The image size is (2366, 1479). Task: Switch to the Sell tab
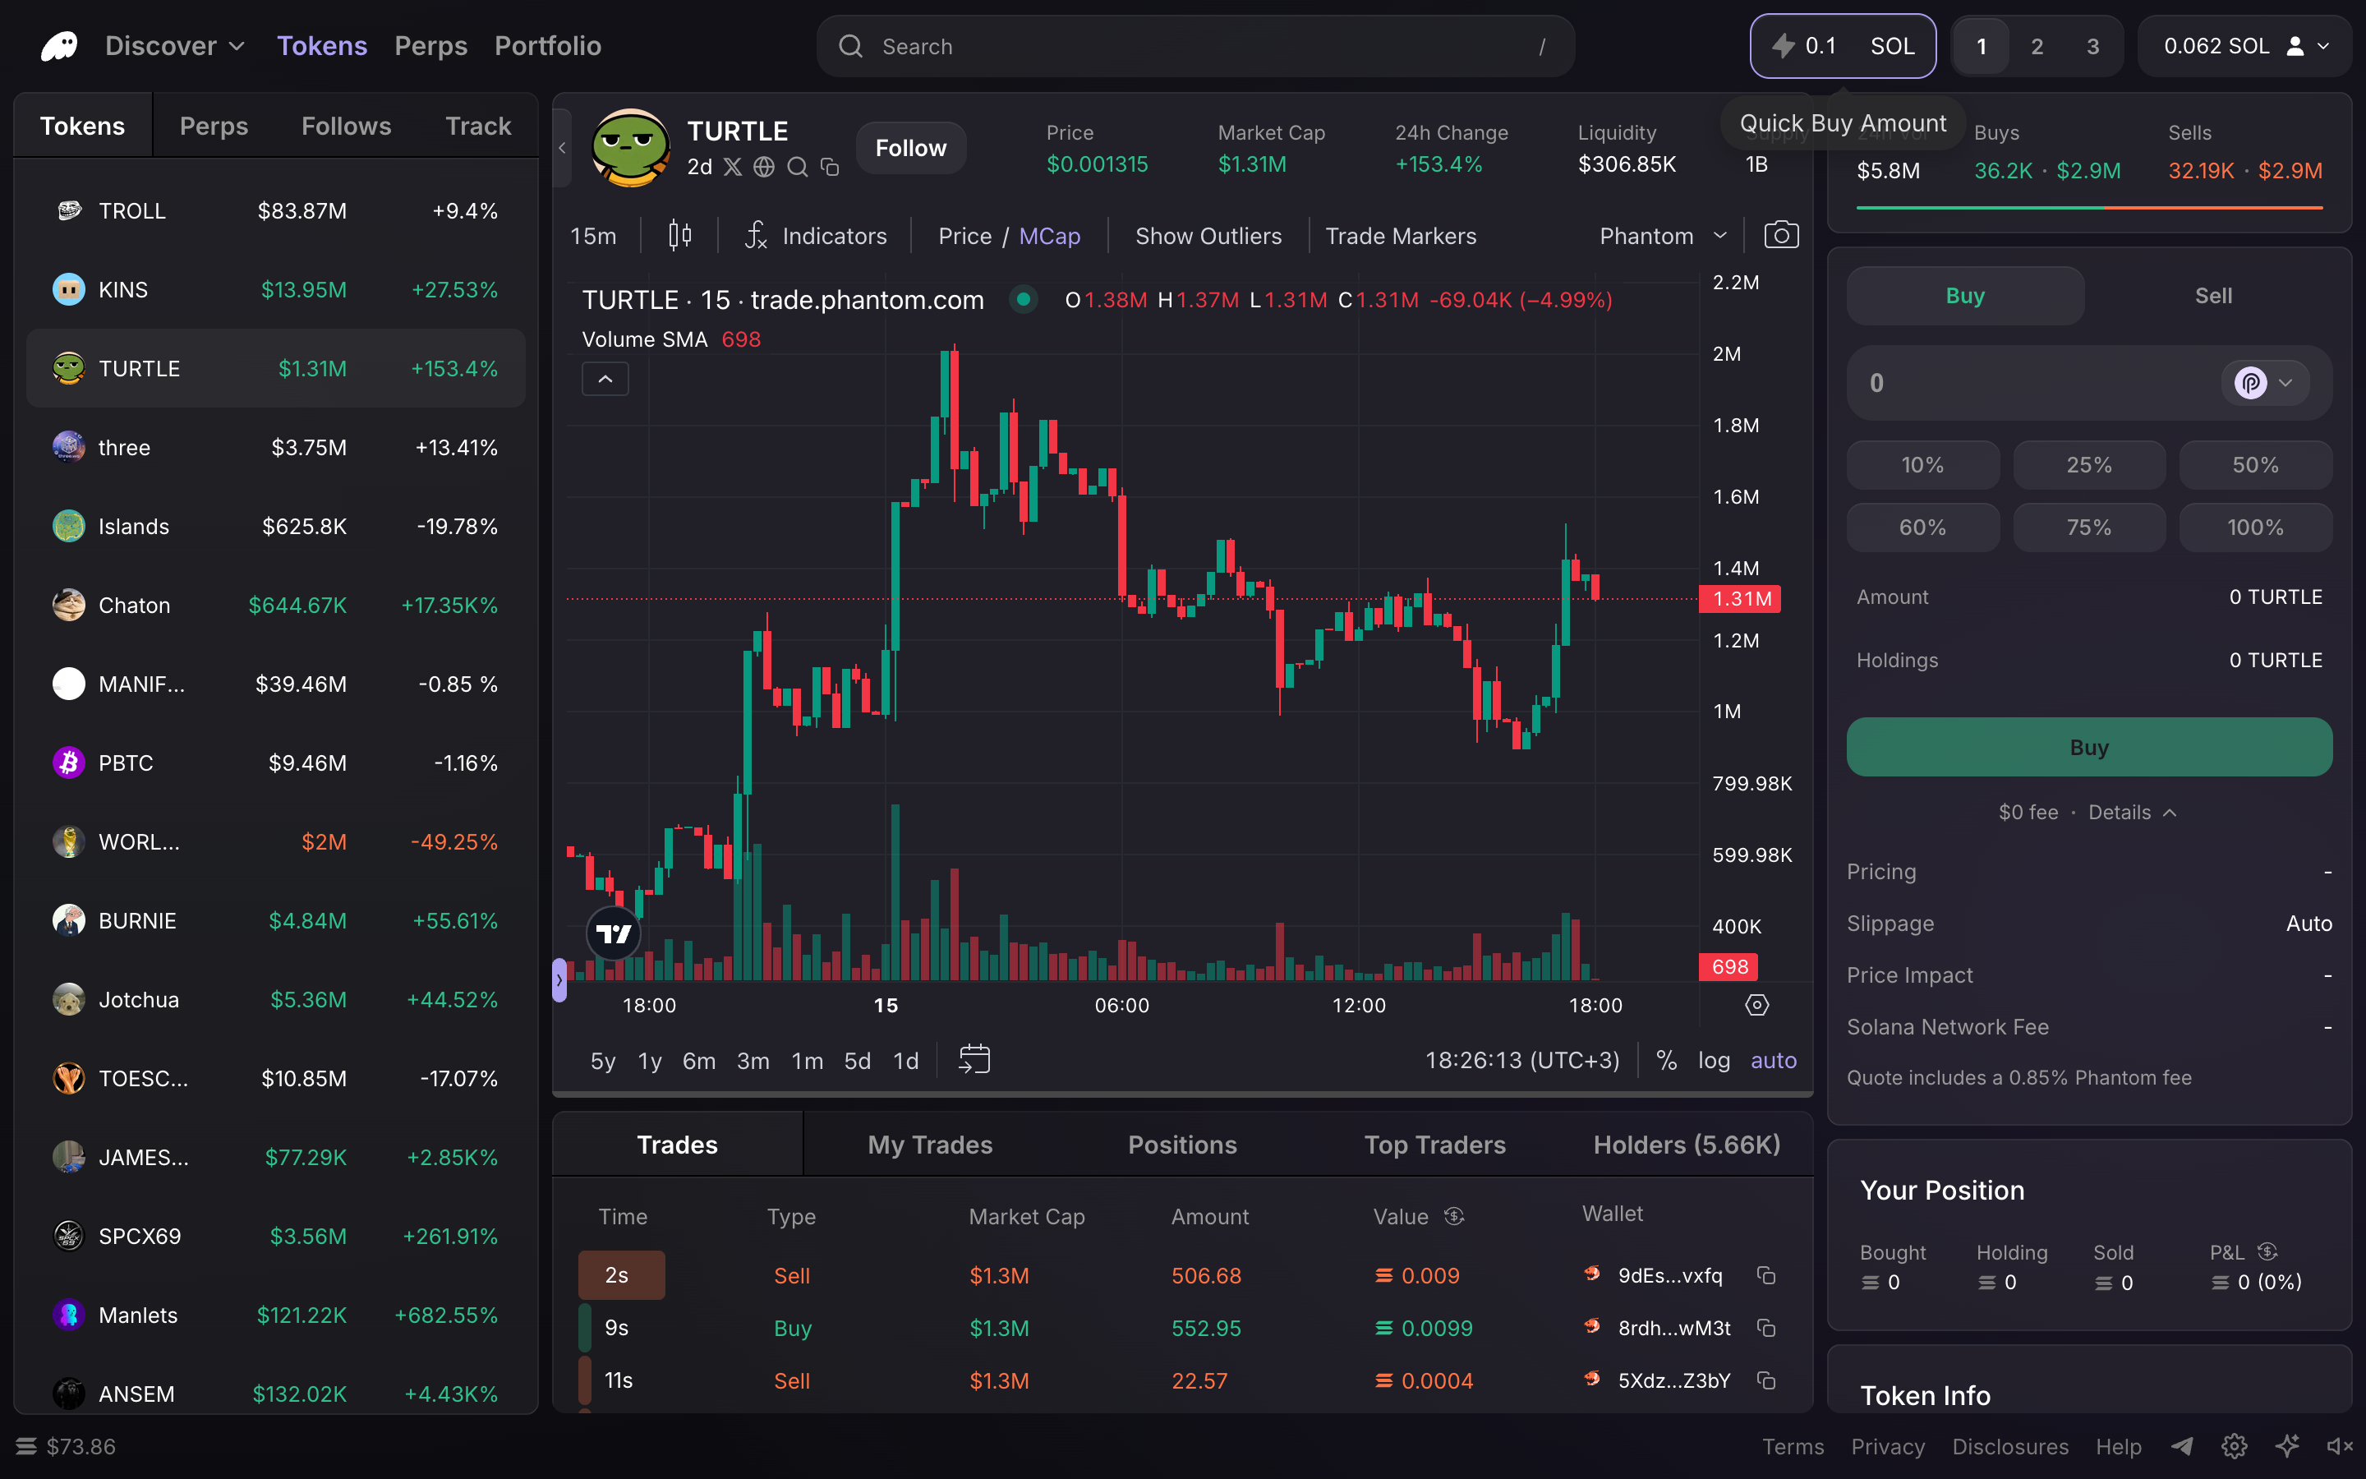(2212, 296)
